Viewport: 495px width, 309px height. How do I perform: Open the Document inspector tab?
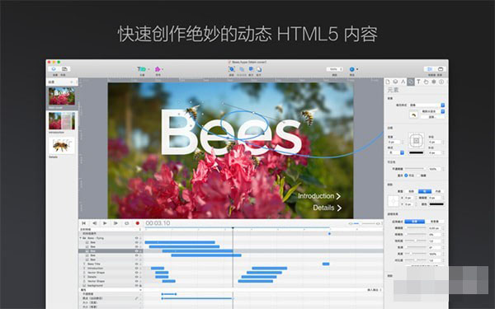(x=388, y=82)
